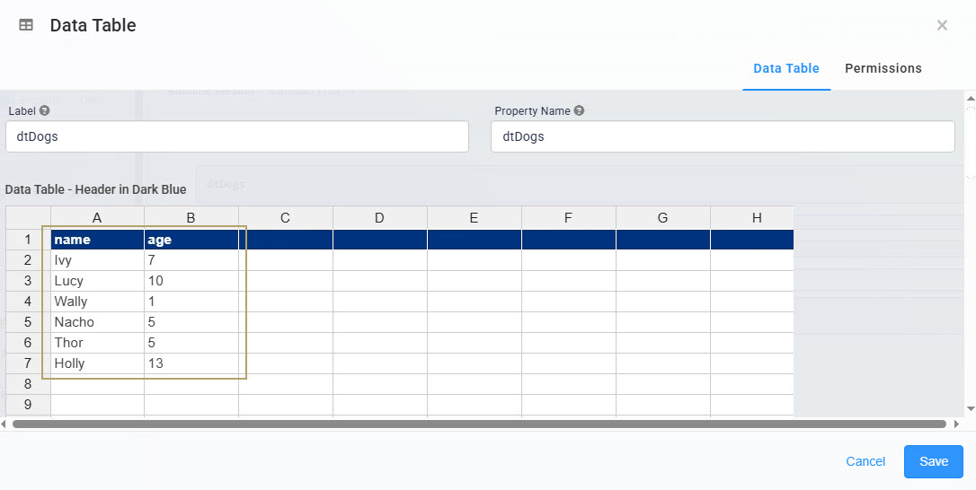Select row 1 header number
The width and height of the screenshot is (976, 490).
pyautogui.click(x=28, y=240)
